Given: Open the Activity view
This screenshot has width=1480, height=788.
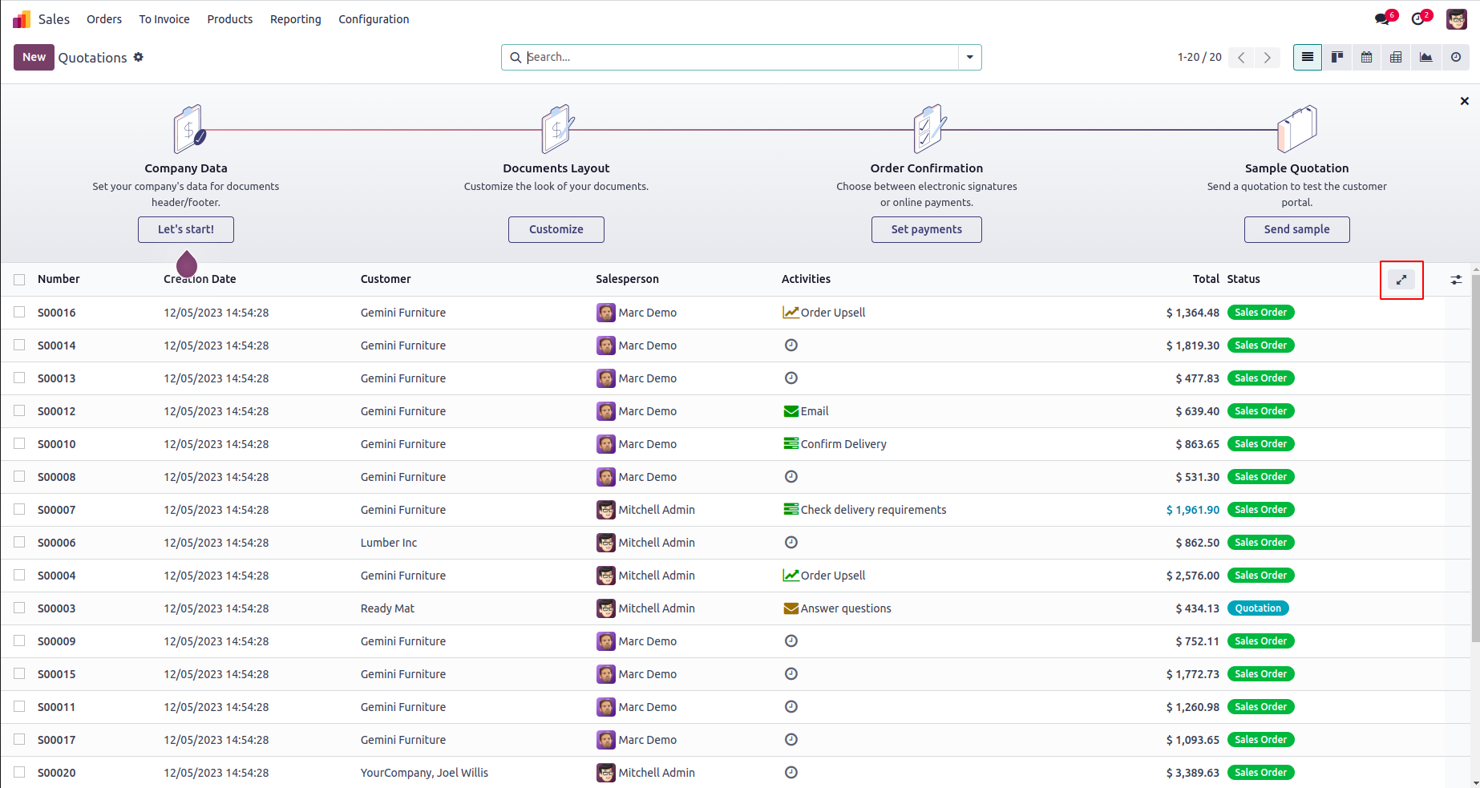Looking at the screenshot, I should (x=1455, y=57).
